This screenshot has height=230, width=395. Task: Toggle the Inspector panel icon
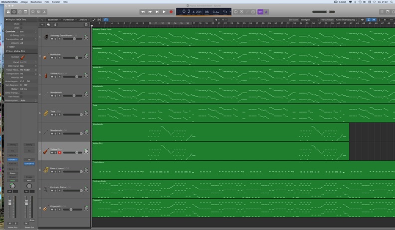point(14,12)
